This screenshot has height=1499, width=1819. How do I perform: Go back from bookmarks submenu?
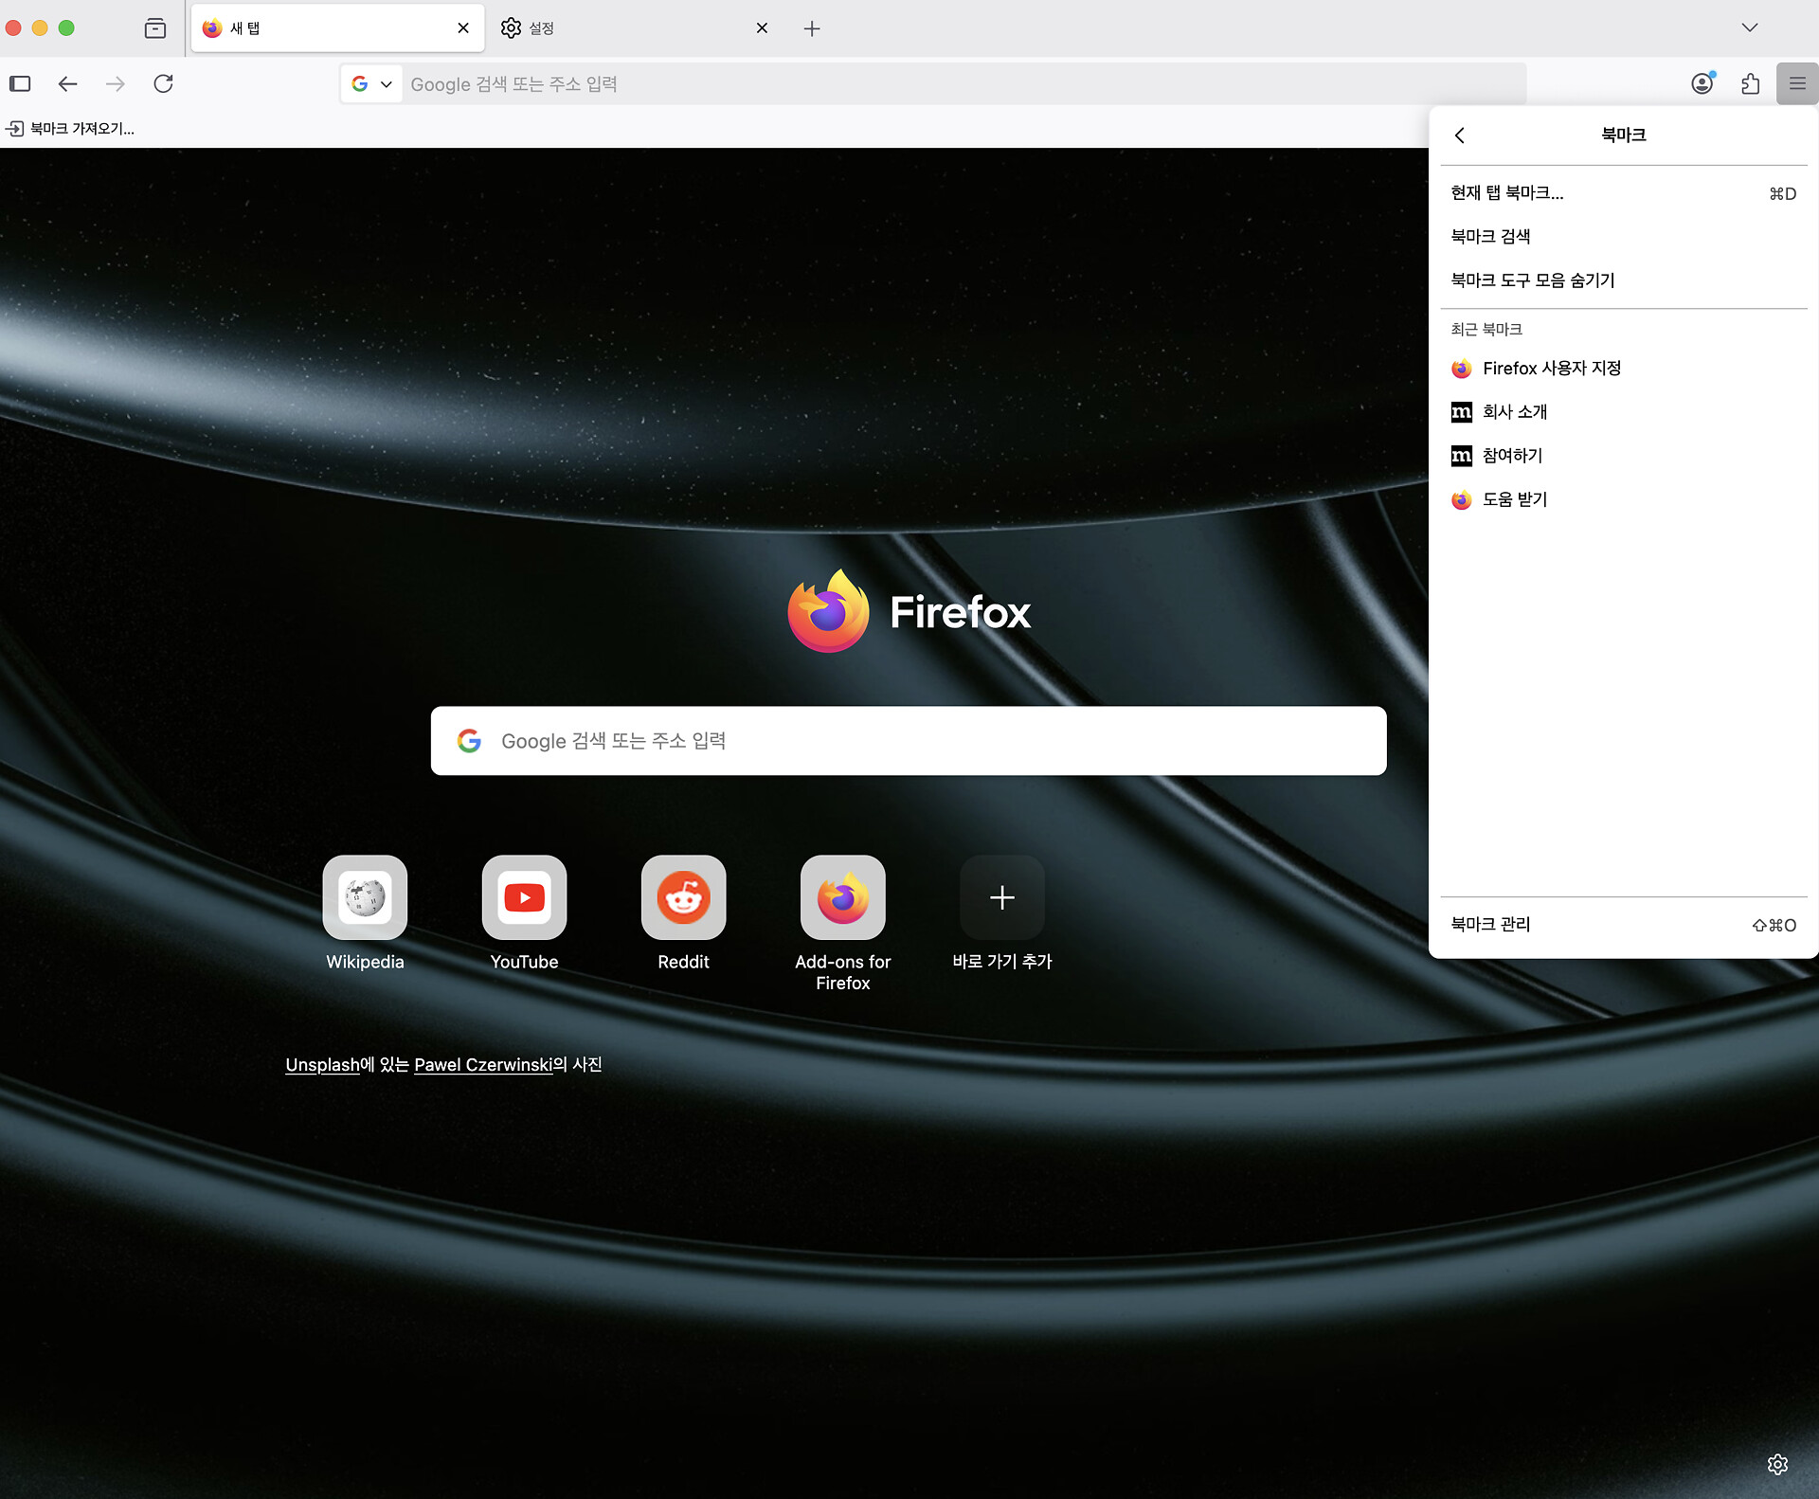(x=1460, y=135)
